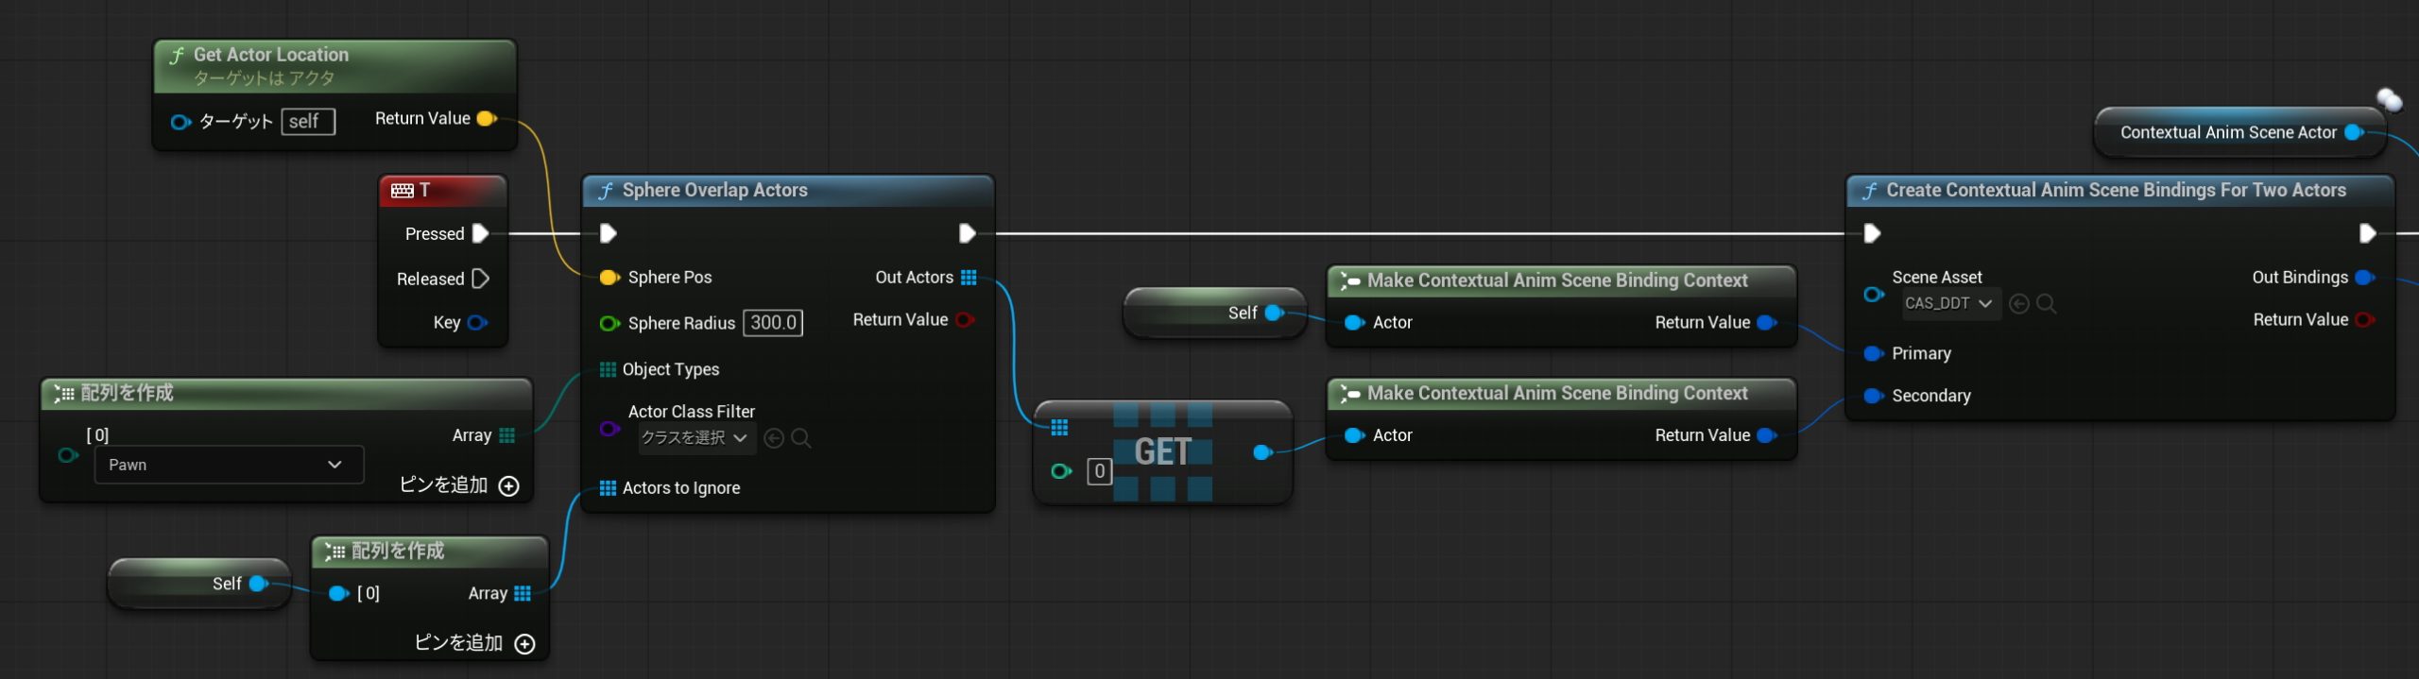Viewport: 2419px width, 679px height.
Task: Select the Sphere Overlap Actors node title
Action: click(x=714, y=190)
